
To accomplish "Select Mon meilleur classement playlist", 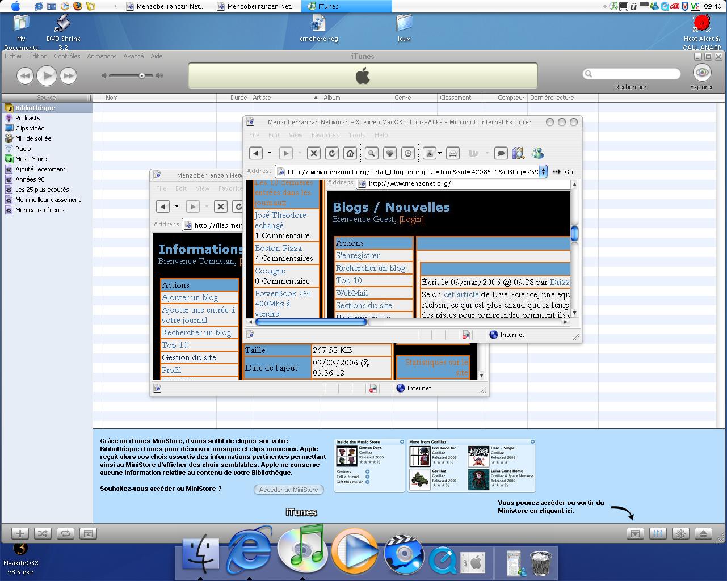I will click(x=47, y=200).
